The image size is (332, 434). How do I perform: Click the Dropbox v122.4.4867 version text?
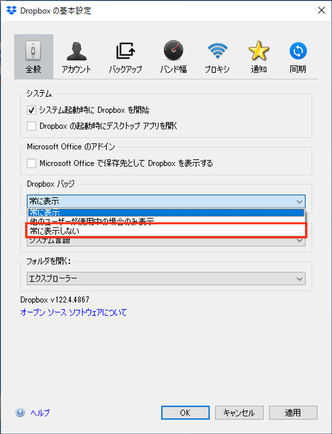click(x=55, y=300)
